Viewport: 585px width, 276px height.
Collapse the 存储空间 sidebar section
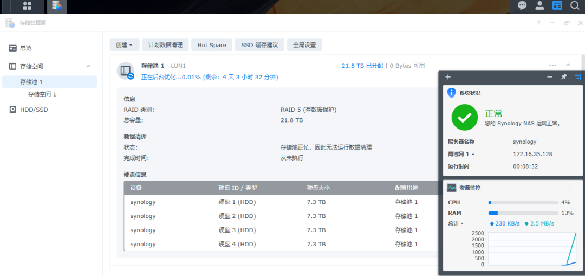88,67
